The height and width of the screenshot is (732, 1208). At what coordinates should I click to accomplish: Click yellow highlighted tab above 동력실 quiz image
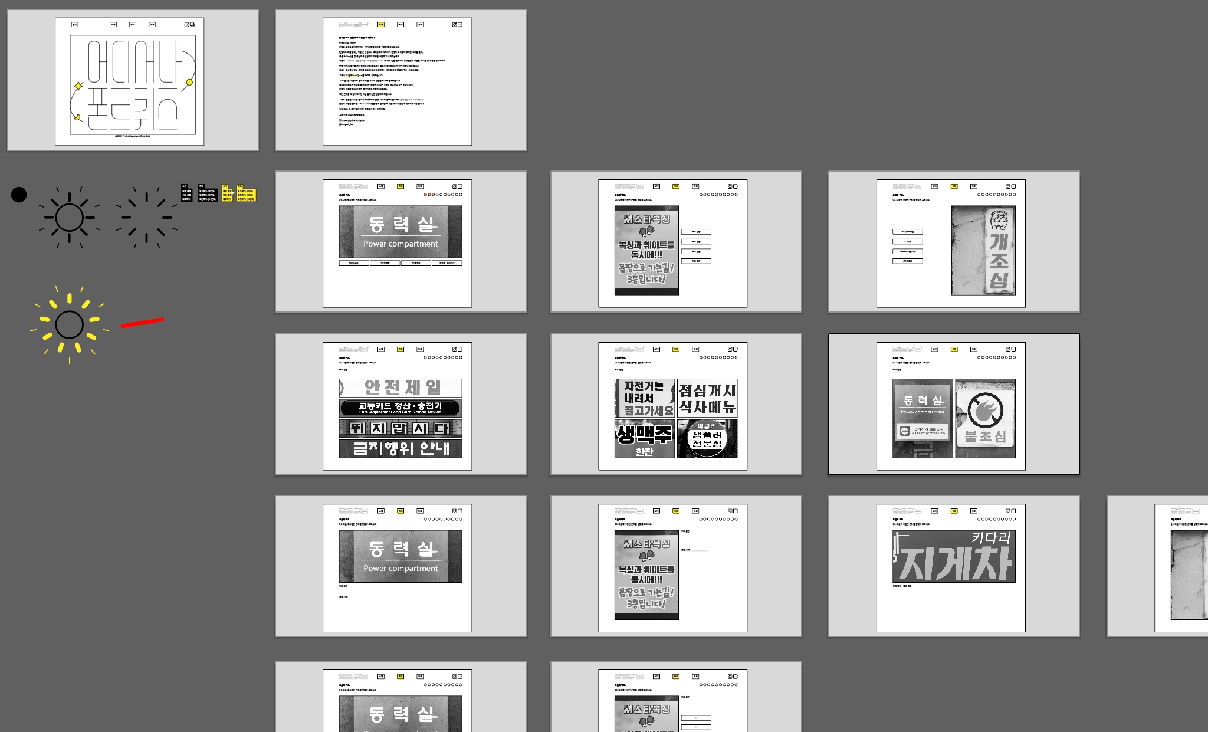(x=401, y=186)
